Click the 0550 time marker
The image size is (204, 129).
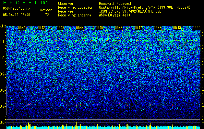click(x=197, y=28)
